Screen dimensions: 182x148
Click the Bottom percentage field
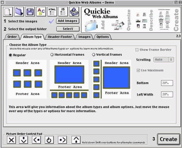167,83
